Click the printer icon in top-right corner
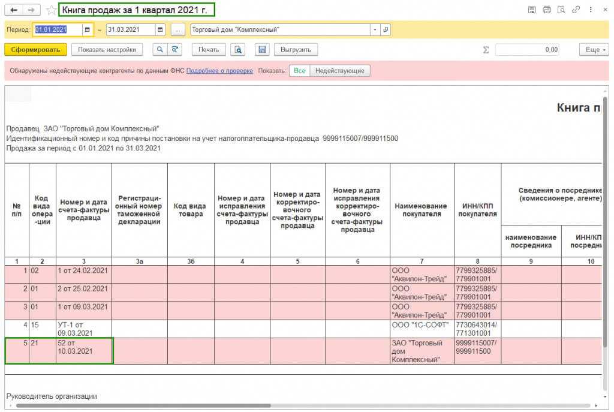 coord(546,10)
